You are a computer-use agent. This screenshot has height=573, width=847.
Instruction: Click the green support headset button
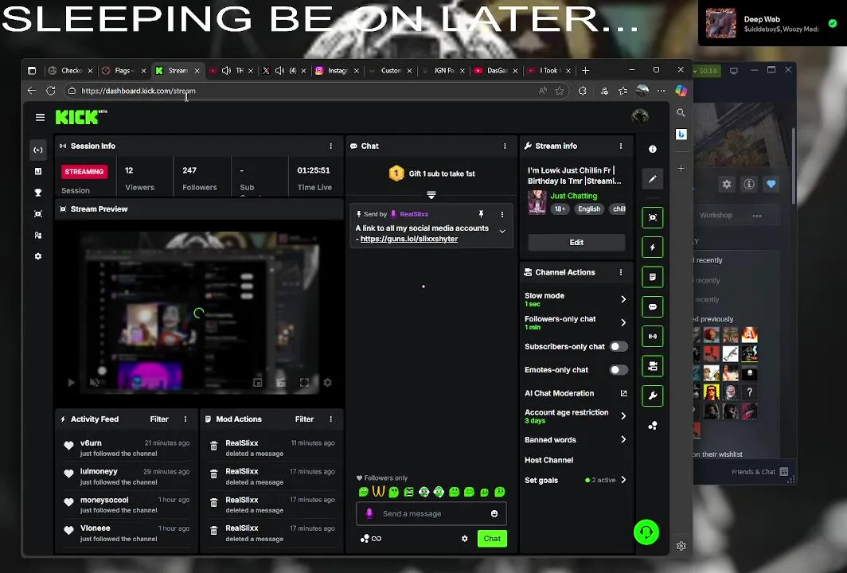coord(646,532)
